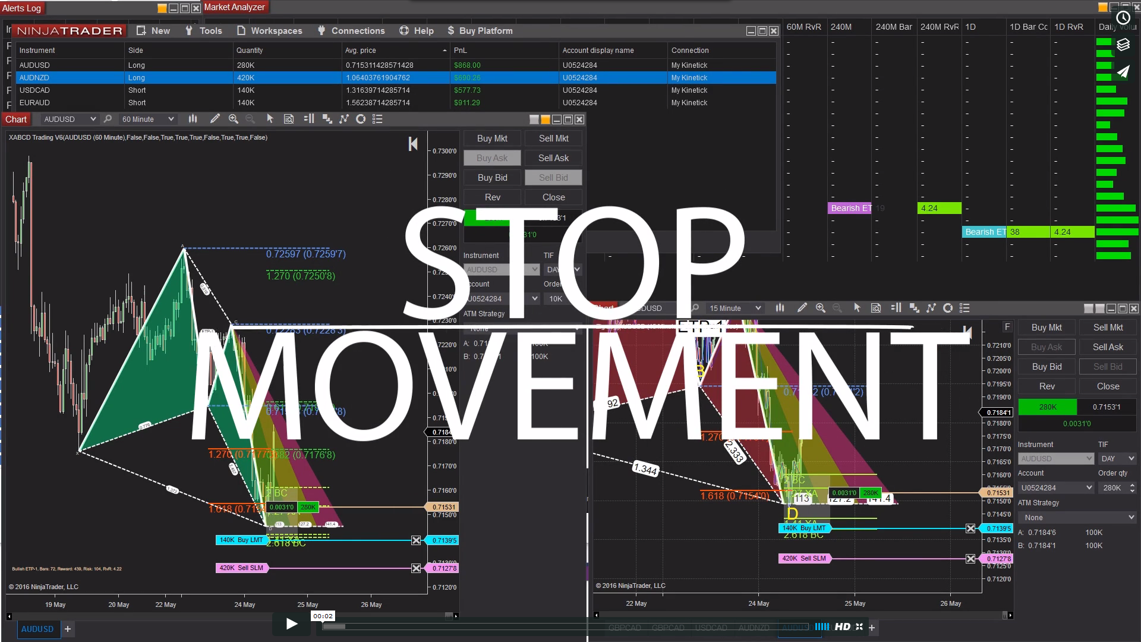
Task: Open Data Box icon in 15 Minute chart toolbar
Action: (876, 308)
